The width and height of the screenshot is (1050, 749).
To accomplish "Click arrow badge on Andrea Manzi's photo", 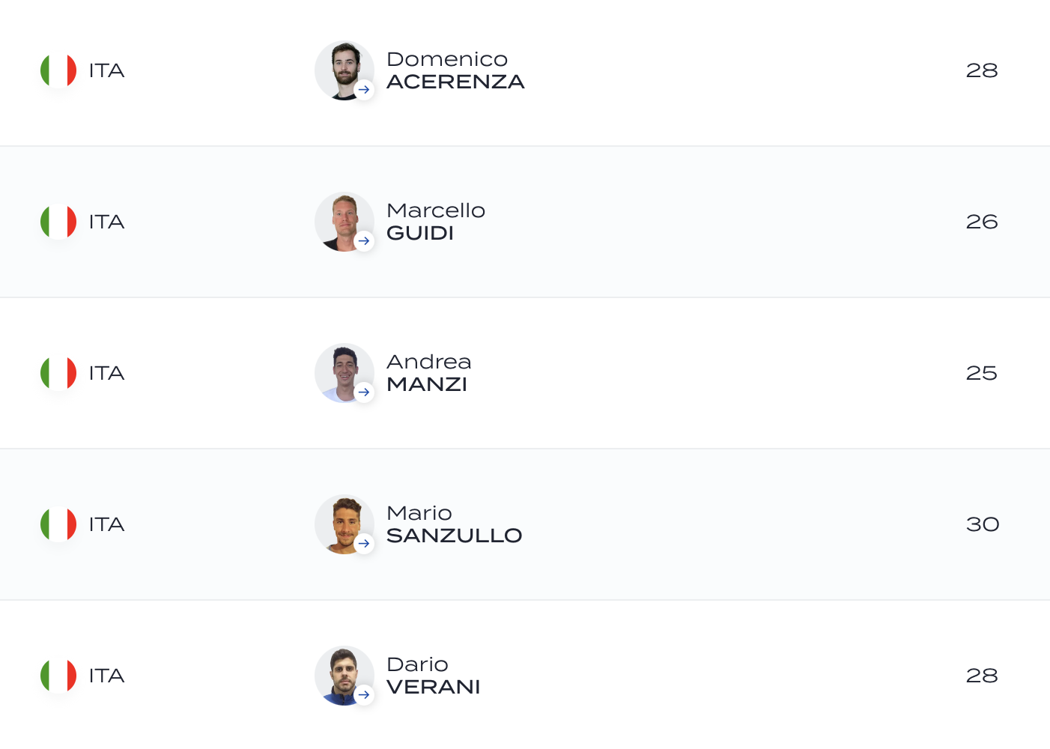I will 364,392.
